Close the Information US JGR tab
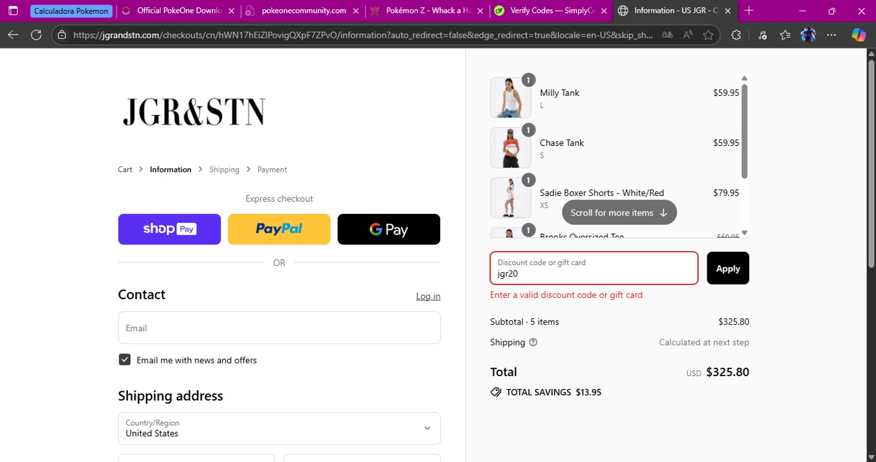The width and height of the screenshot is (876, 462). click(x=728, y=11)
